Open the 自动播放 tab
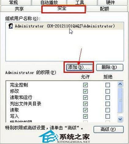Viewport: 129px width, 144px height. point(49,2)
